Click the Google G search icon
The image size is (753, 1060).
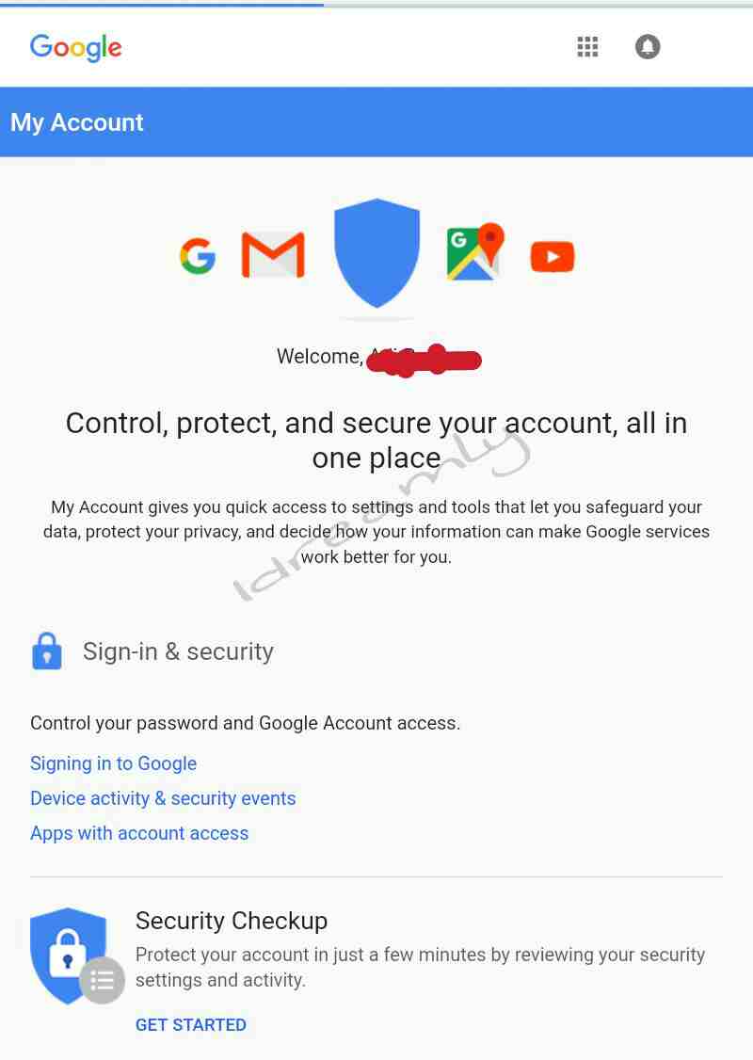click(198, 256)
